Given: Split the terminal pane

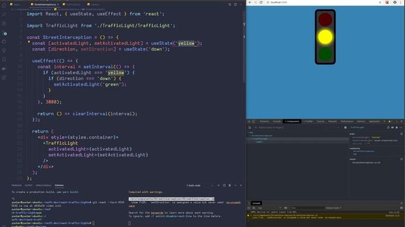Looking at the screenshot, I should pyautogui.click(x=224, y=185).
